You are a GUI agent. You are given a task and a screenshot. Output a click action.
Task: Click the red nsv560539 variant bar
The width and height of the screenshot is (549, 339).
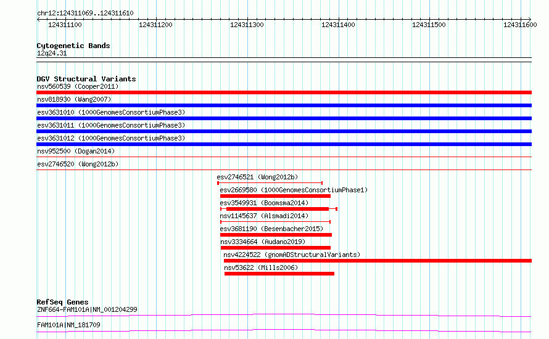click(284, 92)
